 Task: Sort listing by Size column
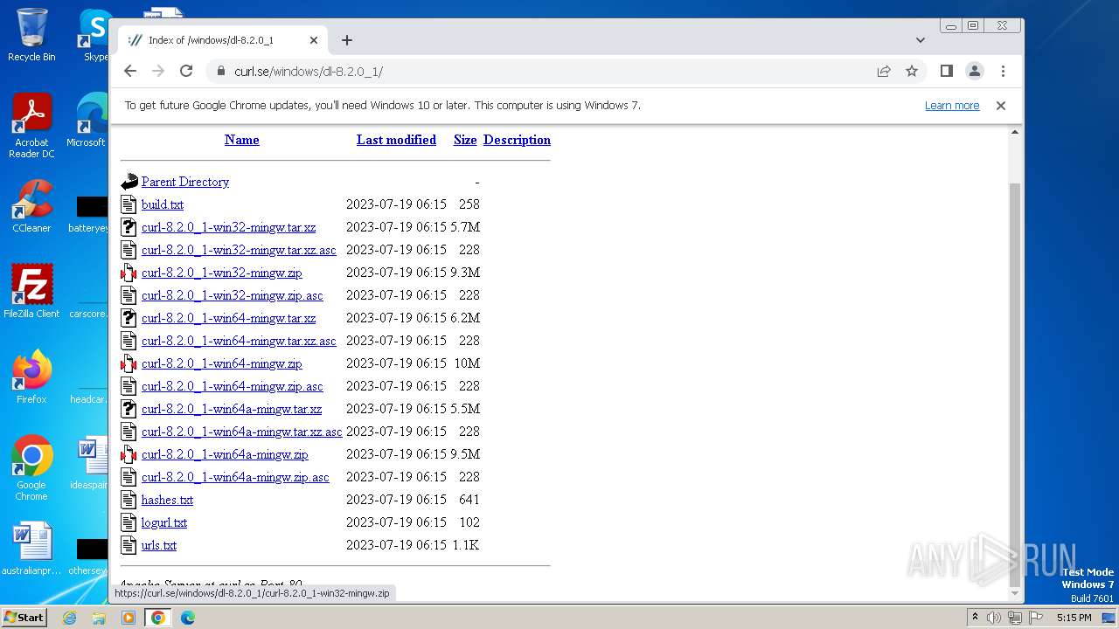[x=465, y=140]
